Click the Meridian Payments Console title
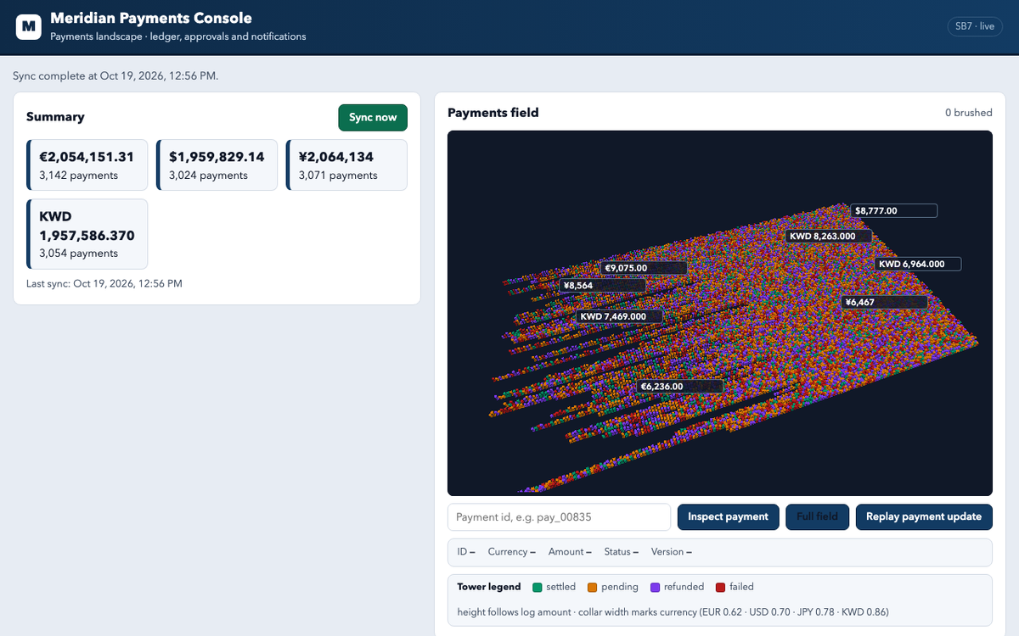Screen dimensions: 1019x636 coord(151,18)
